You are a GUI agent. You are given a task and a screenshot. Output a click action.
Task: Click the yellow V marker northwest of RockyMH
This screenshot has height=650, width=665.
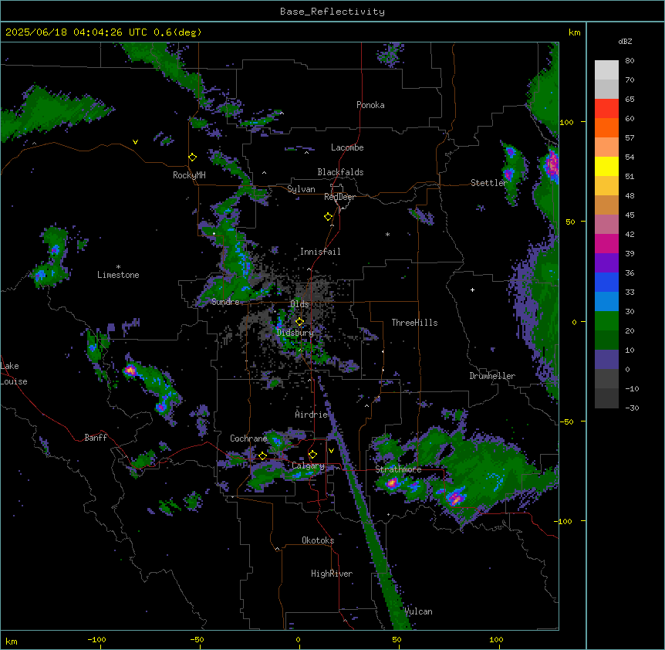(135, 142)
